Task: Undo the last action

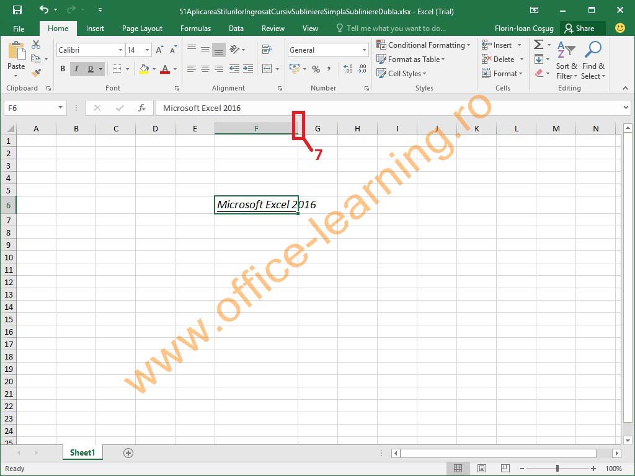Action: pos(44,10)
